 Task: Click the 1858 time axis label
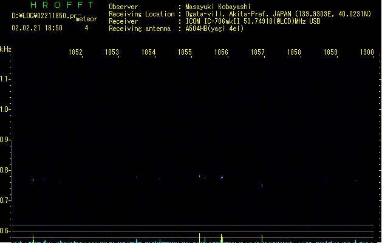pos(294,52)
